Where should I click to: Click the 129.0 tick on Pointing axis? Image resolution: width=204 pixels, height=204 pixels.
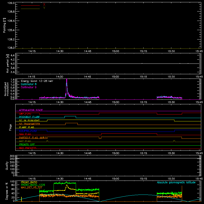(x=11, y=3)
